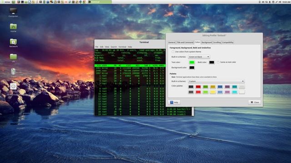This screenshot has width=291, height=163.
Task: Click the green PID USER header row
Action: 130,66
